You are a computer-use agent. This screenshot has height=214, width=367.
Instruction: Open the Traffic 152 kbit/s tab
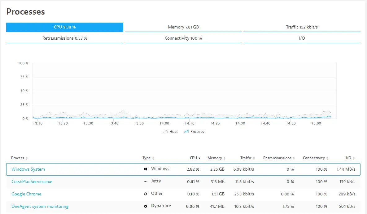[302, 27]
